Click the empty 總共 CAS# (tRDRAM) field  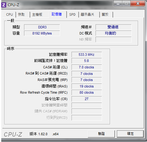[x=87, y=112]
